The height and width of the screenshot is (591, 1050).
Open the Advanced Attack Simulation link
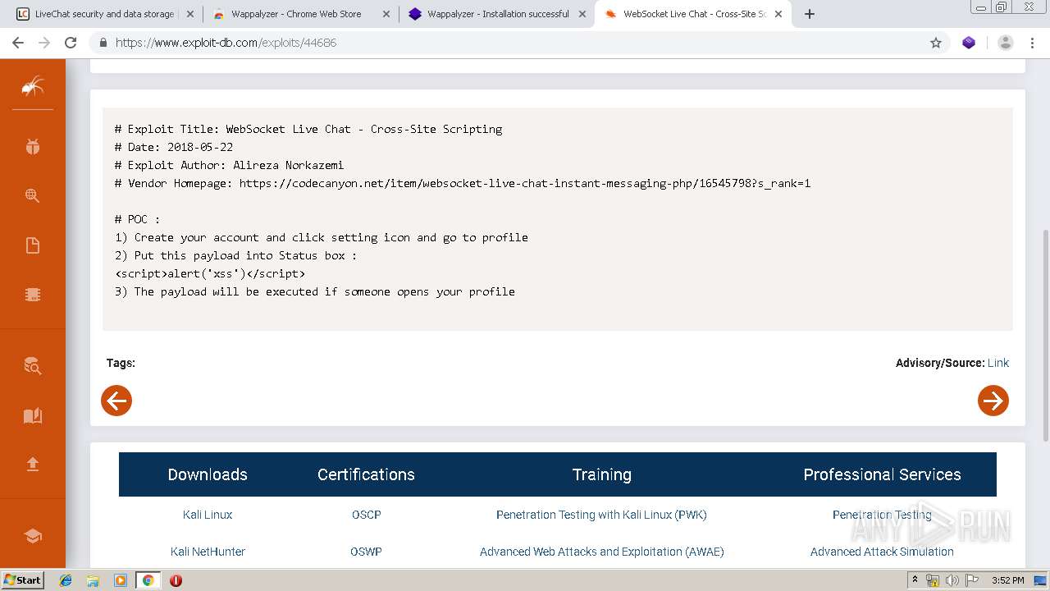(882, 552)
